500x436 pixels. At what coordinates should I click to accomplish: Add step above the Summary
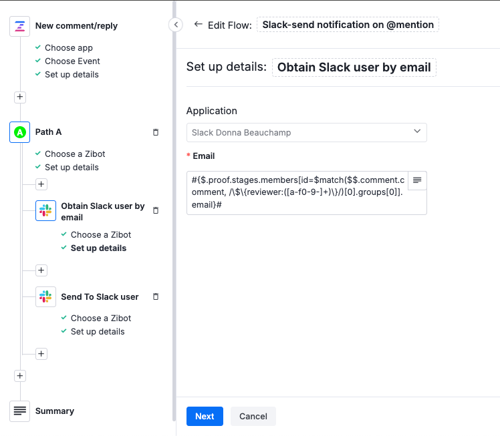(20, 376)
